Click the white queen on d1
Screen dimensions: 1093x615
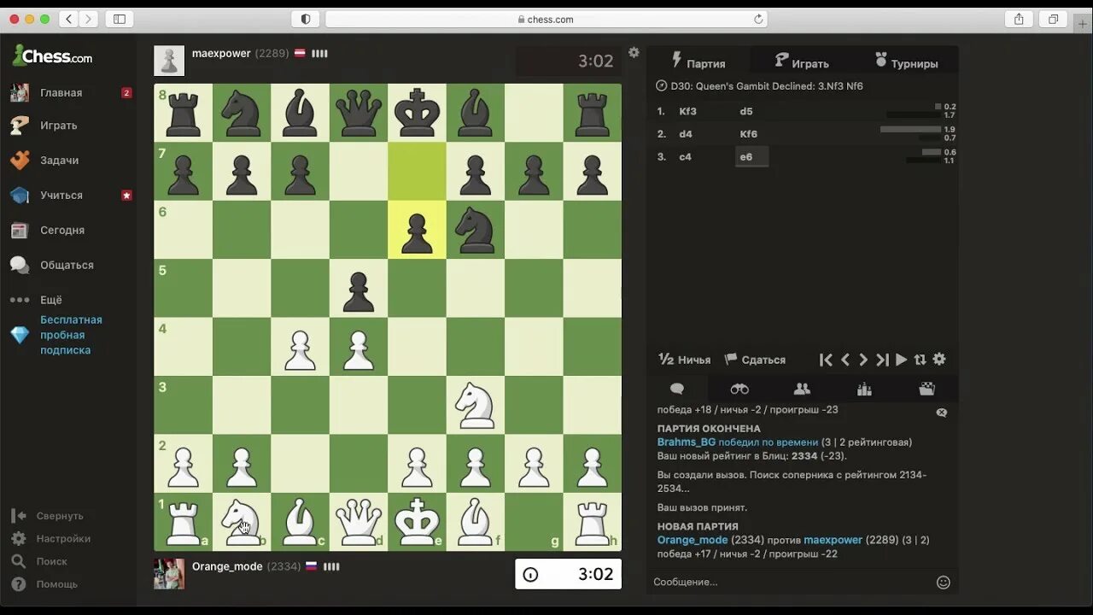359,522
